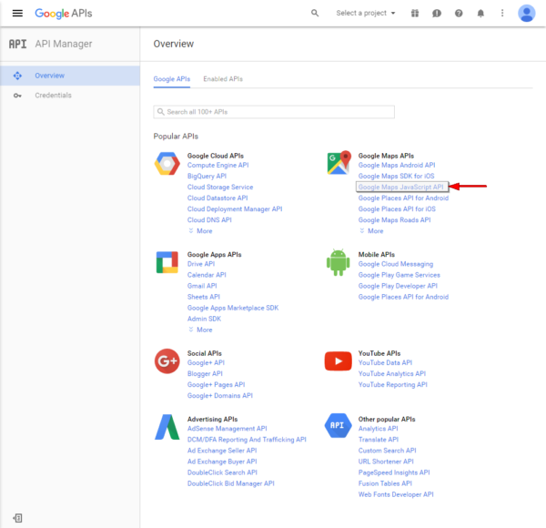Click the Overview sidebar icon

17,76
